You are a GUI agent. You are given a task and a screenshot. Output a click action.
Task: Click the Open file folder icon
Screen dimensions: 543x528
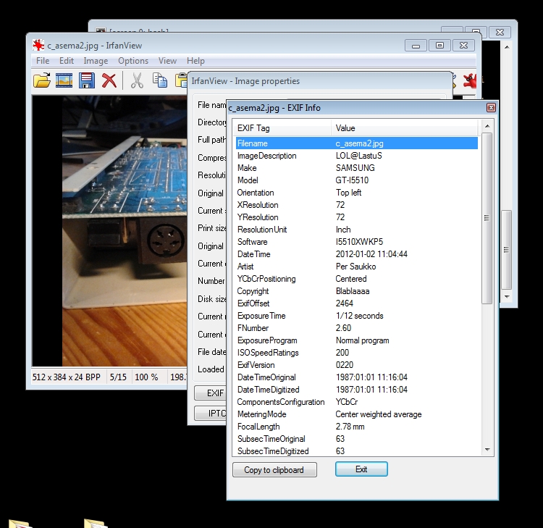click(42, 80)
